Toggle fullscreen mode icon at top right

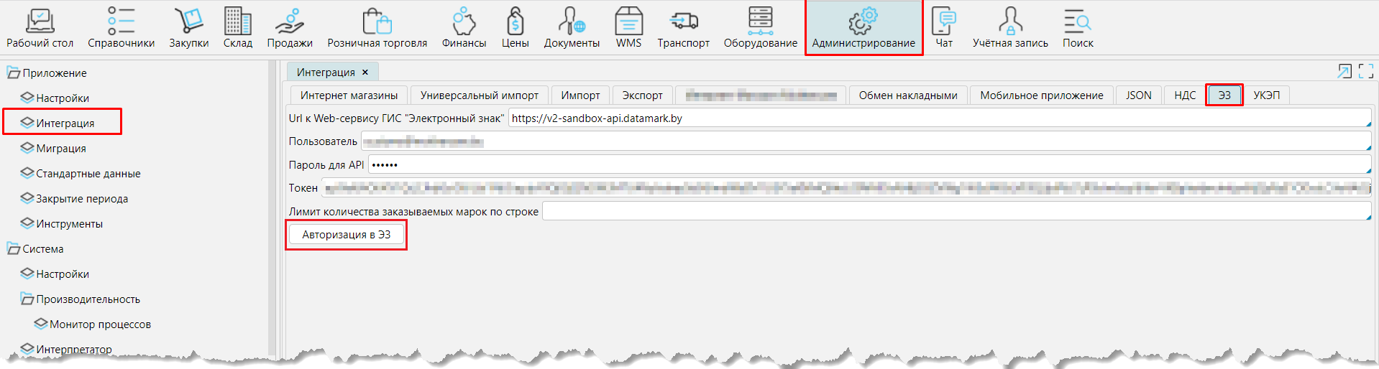click(x=1365, y=71)
